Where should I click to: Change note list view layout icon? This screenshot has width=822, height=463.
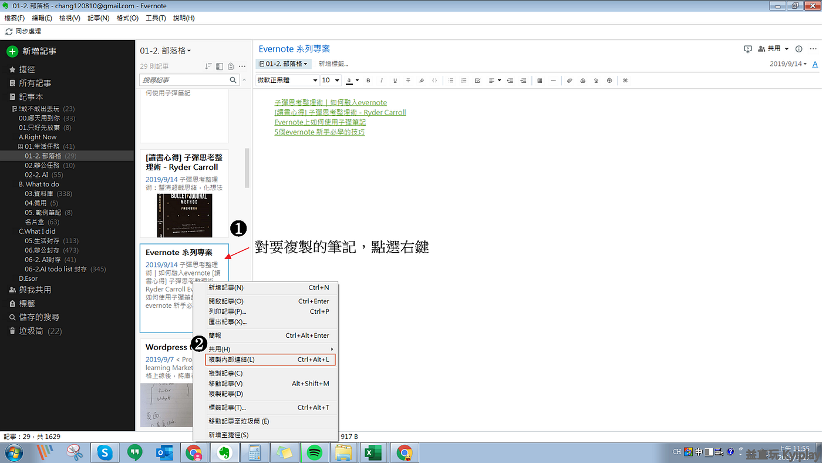coord(220,66)
